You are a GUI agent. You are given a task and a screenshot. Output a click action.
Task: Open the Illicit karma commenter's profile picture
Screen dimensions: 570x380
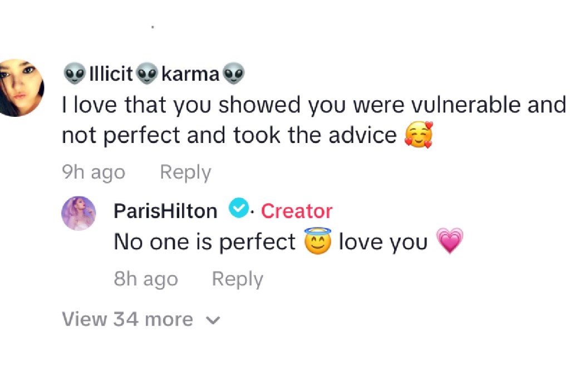(x=21, y=87)
